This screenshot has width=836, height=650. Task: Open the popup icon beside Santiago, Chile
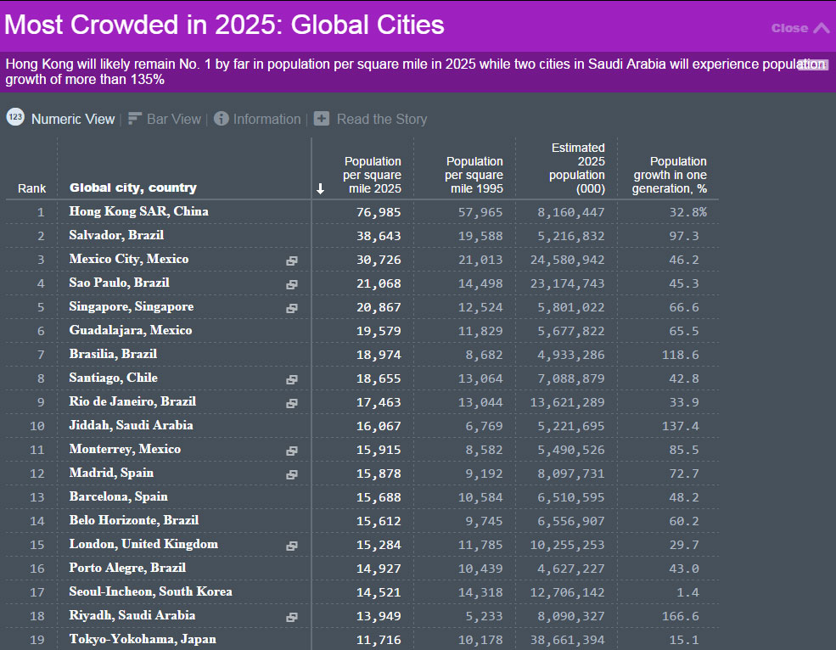click(x=291, y=379)
